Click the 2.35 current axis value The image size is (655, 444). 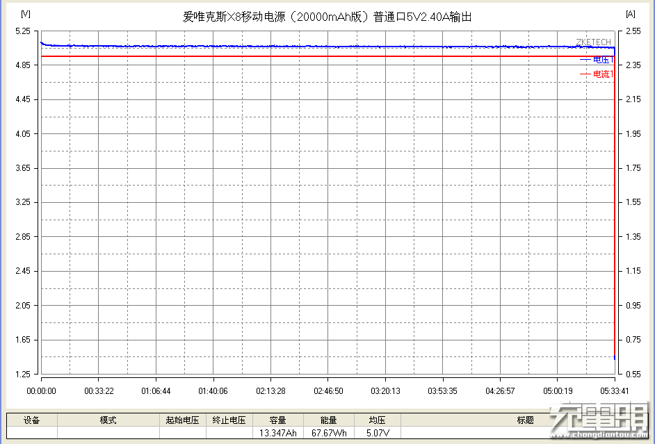[633, 65]
